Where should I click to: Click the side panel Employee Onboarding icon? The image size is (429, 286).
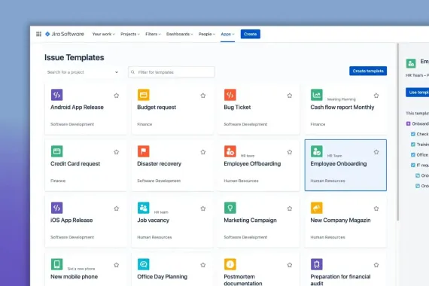pos(411,63)
